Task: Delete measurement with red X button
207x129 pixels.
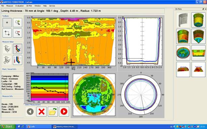Action: [x=41, y=112]
